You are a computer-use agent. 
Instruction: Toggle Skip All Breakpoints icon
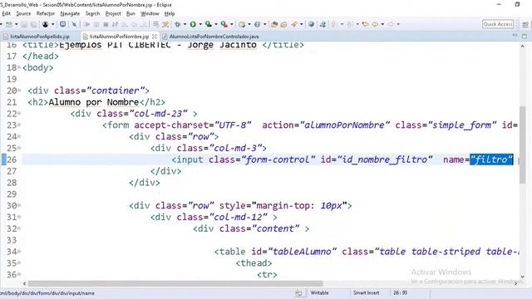74,24
